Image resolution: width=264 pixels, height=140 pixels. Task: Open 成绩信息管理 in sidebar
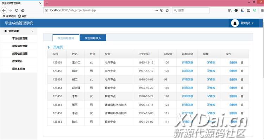[x=20, y=54]
